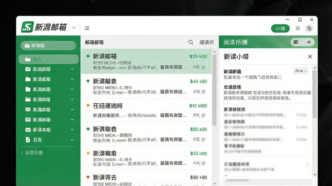The height and width of the screenshot is (186, 332).
Task: Open the email titled 新浪邮表
Action: coord(146,86)
